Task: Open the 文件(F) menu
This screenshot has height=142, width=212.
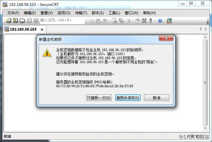Action: point(13,13)
